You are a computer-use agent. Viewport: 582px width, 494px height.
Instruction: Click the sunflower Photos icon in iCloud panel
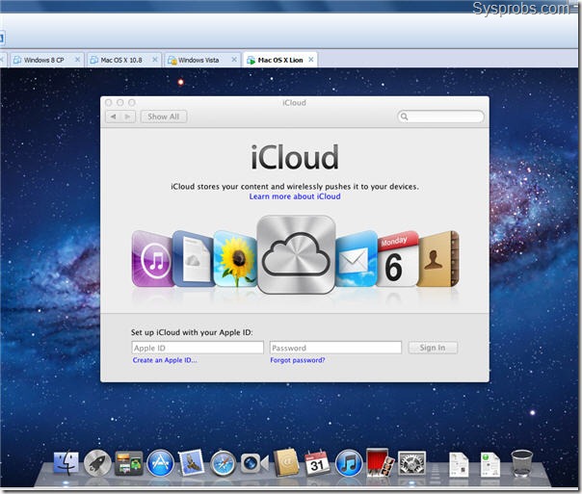[x=235, y=259]
